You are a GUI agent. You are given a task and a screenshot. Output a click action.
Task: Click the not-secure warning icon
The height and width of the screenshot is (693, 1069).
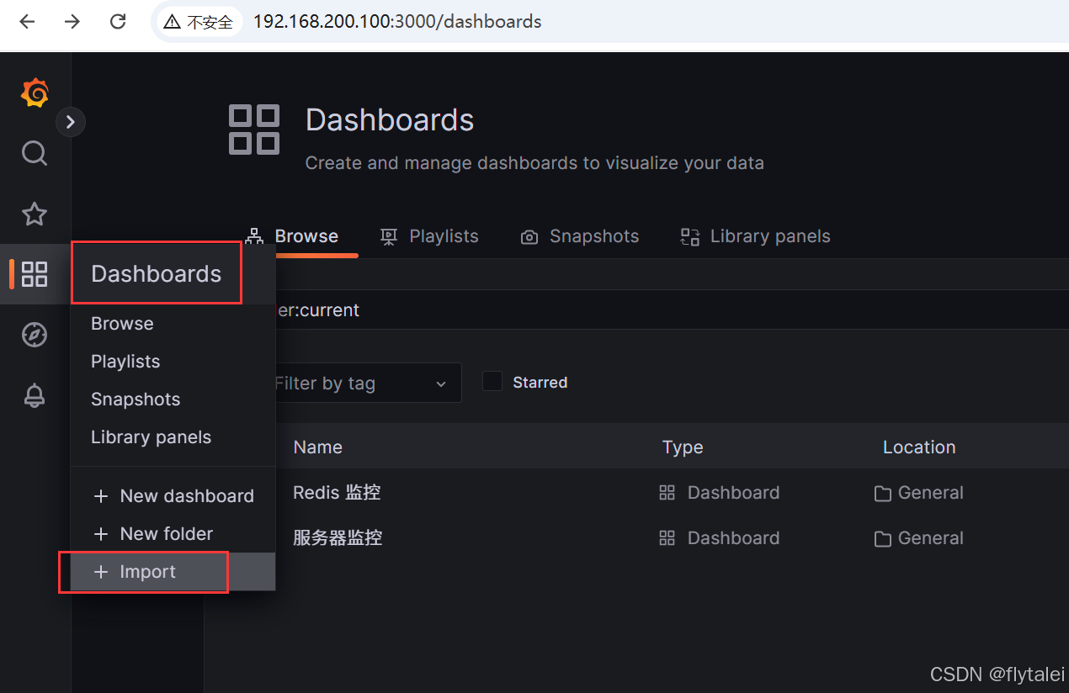(172, 22)
